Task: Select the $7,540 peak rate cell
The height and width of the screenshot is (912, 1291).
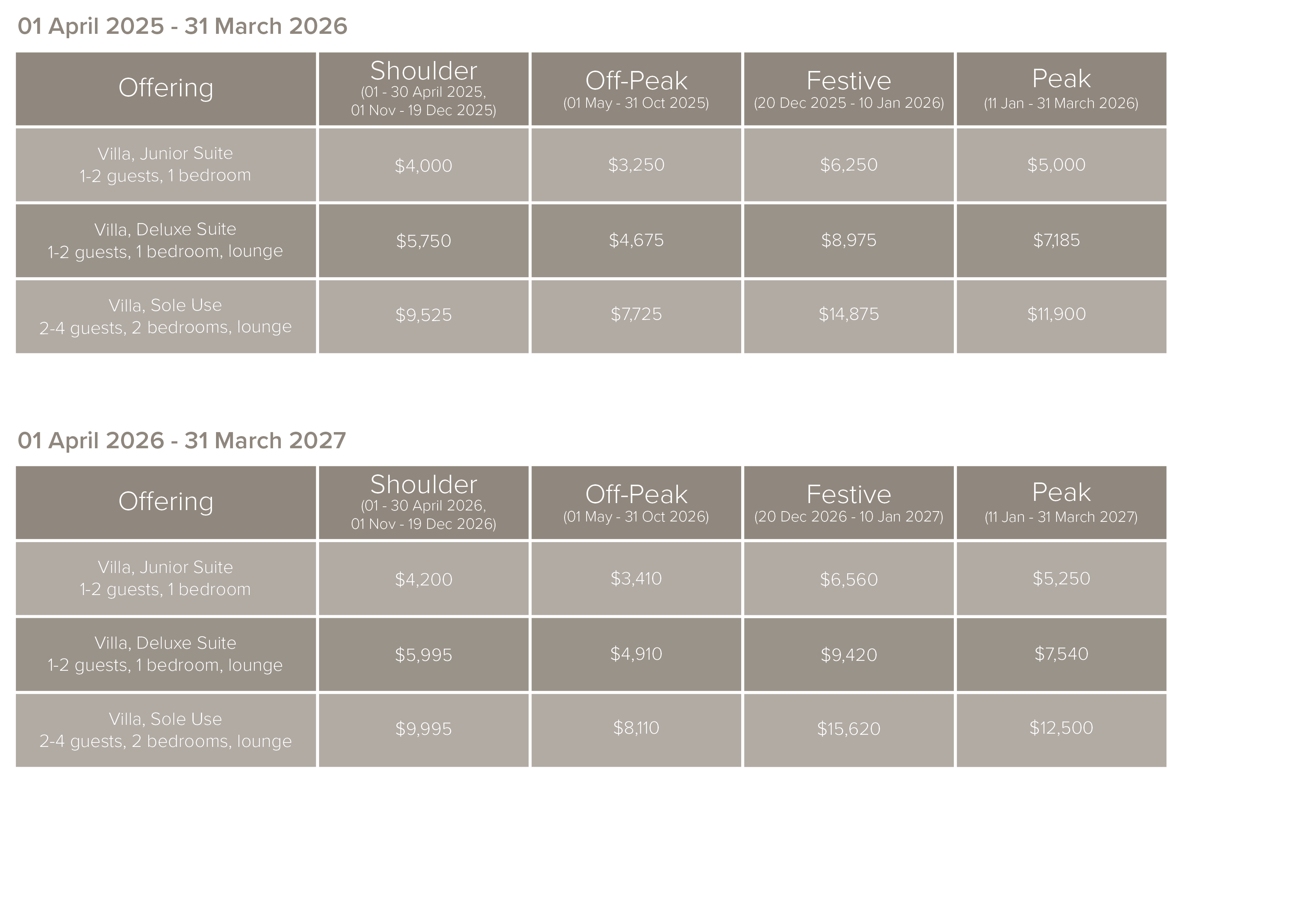Action: [1061, 654]
